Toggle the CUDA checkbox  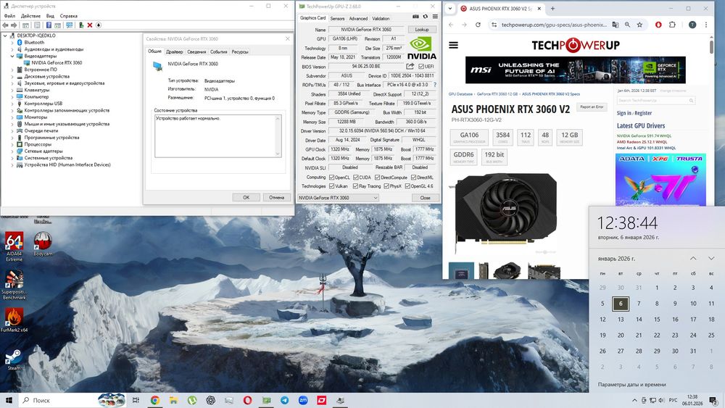(355, 178)
